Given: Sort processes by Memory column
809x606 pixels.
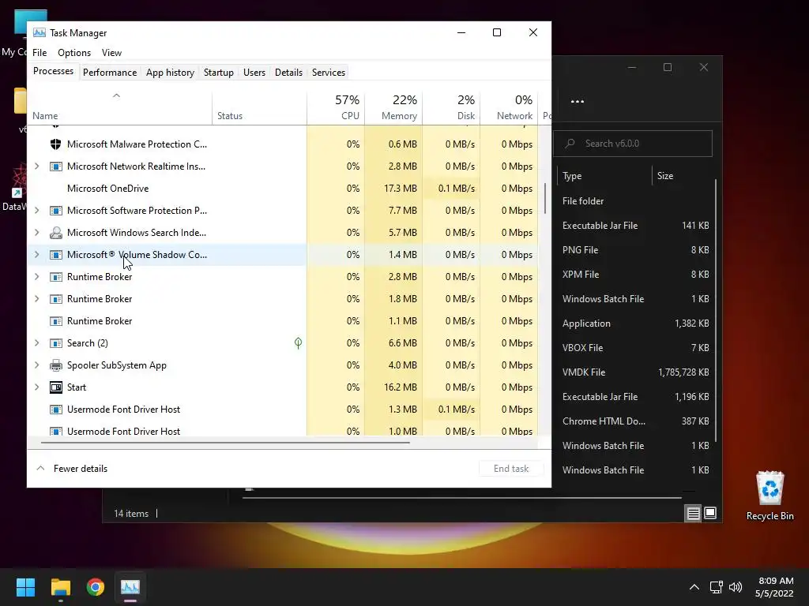Looking at the screenshot, I should pos(393,107).
